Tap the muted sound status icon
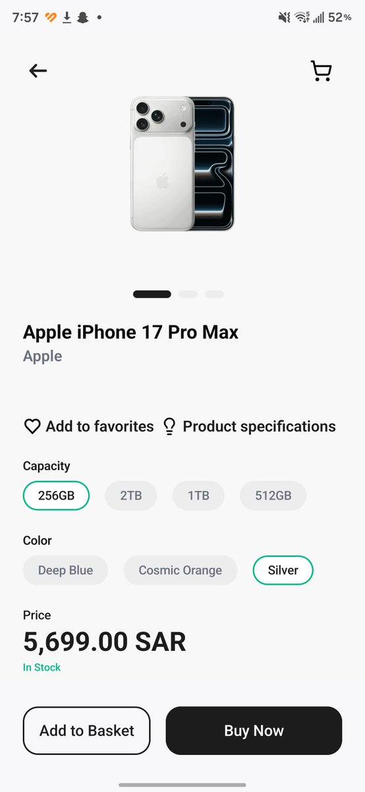Image resolution: width=365 pixels, height=792 pixels. 284,18
